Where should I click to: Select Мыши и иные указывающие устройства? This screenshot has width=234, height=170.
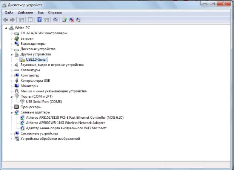[54, 91]
